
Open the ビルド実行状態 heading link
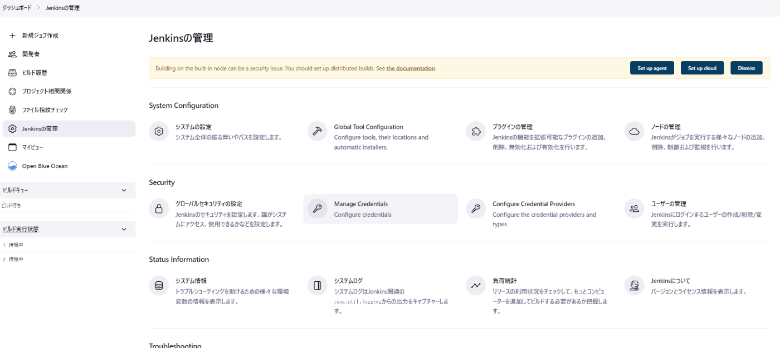(21, 229)
